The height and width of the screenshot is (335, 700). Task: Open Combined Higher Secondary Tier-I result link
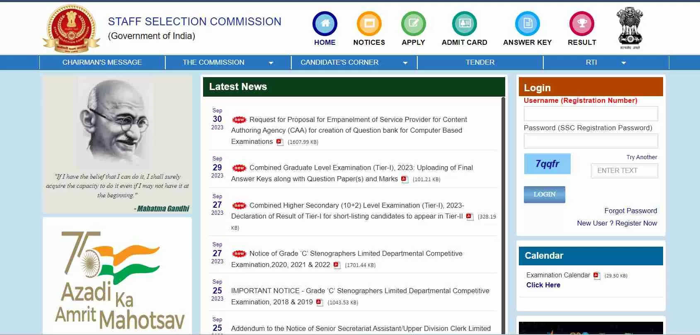point(347,211)
